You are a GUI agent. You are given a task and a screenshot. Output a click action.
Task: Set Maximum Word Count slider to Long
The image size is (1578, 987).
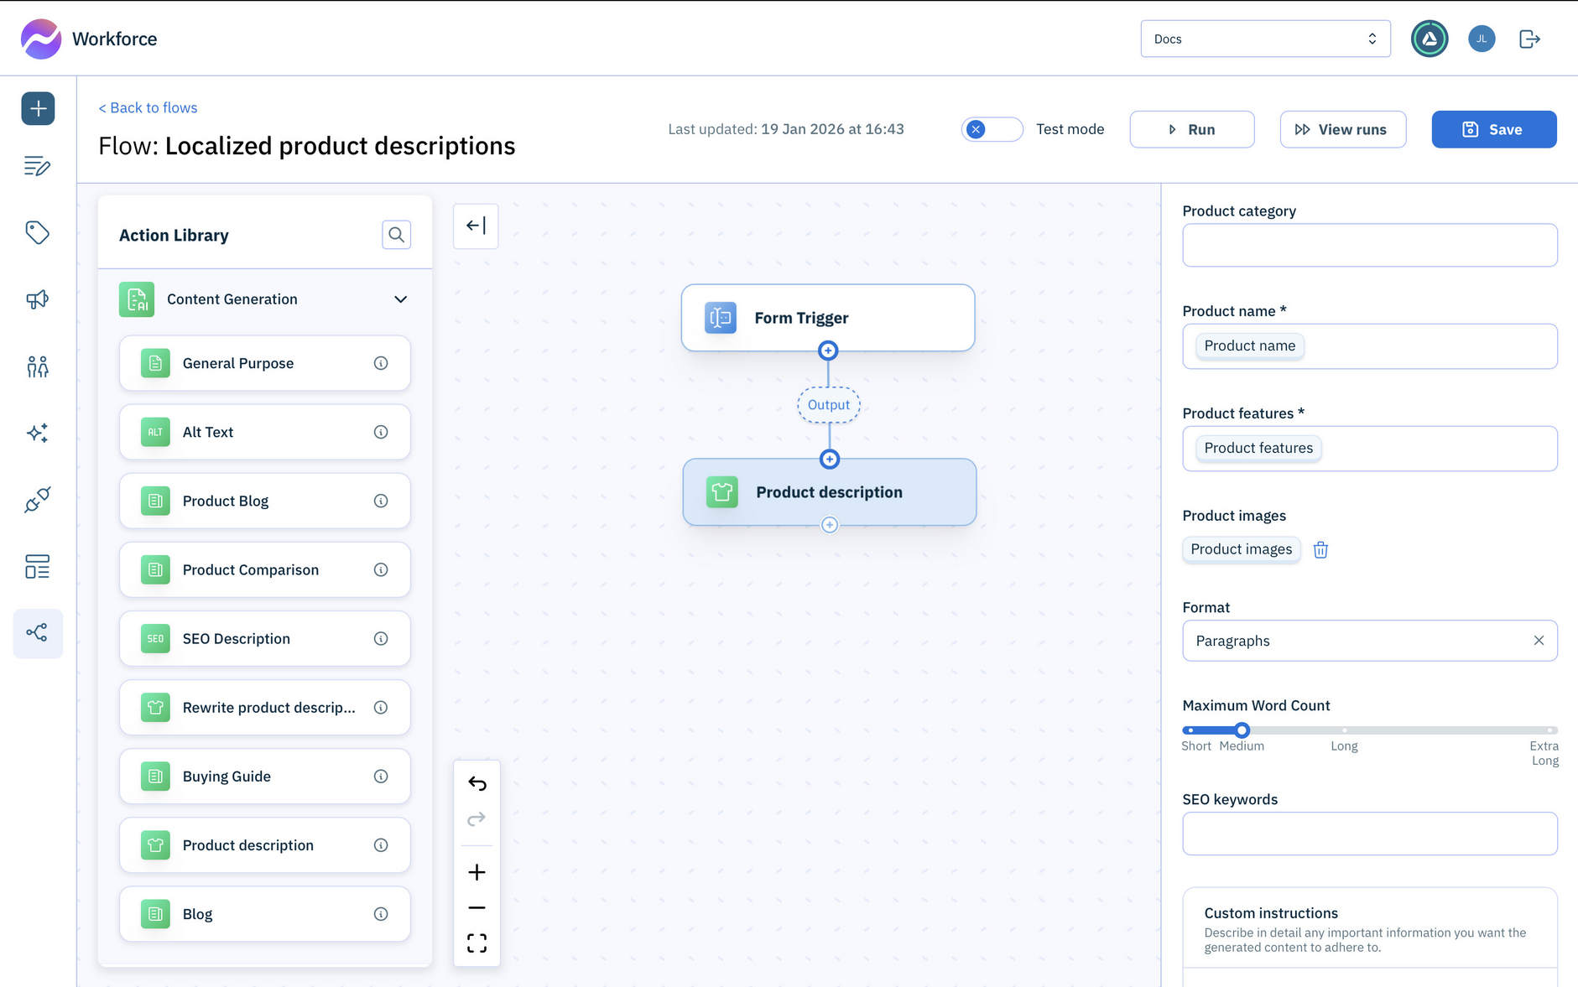1344,730
